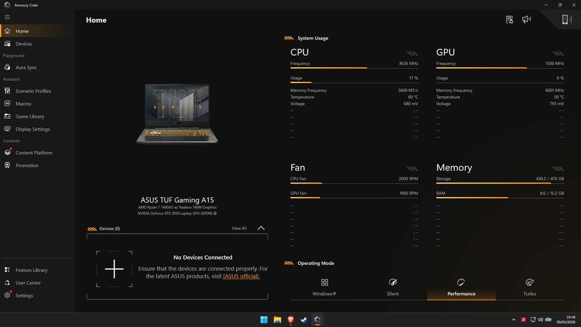Open Game Library
Screen dimensions: 581x327
coord(37,116)
